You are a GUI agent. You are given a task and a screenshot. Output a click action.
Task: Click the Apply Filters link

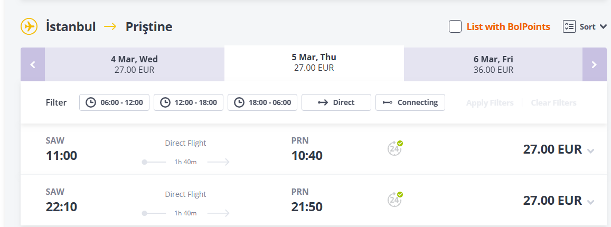(490, 103)
